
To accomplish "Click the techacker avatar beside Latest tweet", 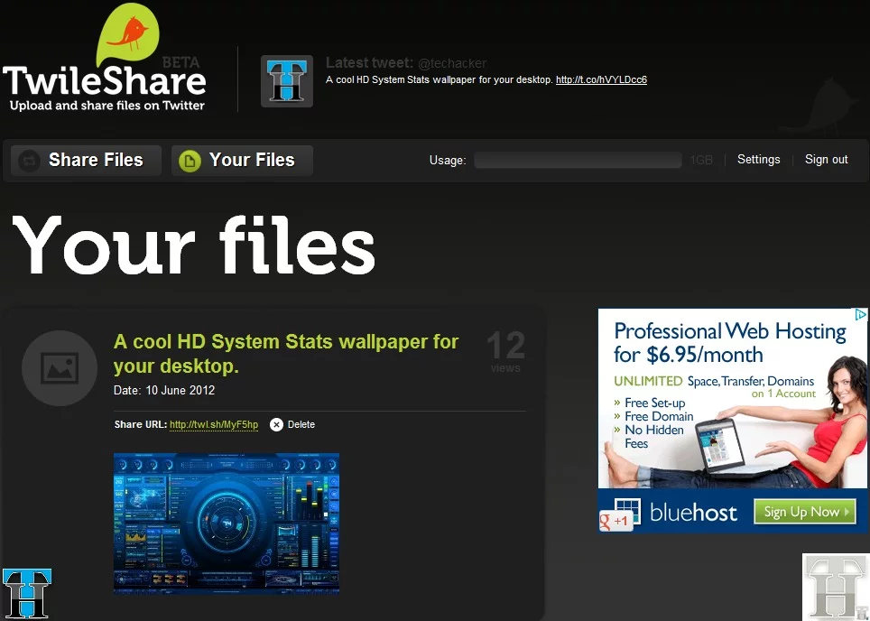I will point(287,81).
